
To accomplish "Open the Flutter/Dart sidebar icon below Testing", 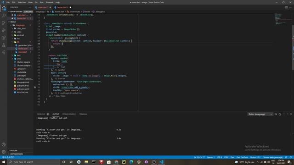I will pyautogui.click(x=4, y=52).
